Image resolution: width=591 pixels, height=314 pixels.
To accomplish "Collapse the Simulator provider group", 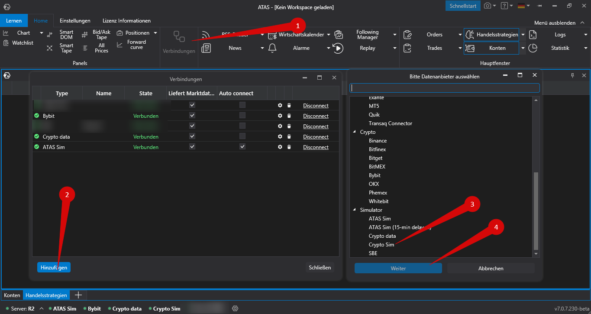I will tap(355, 210).
